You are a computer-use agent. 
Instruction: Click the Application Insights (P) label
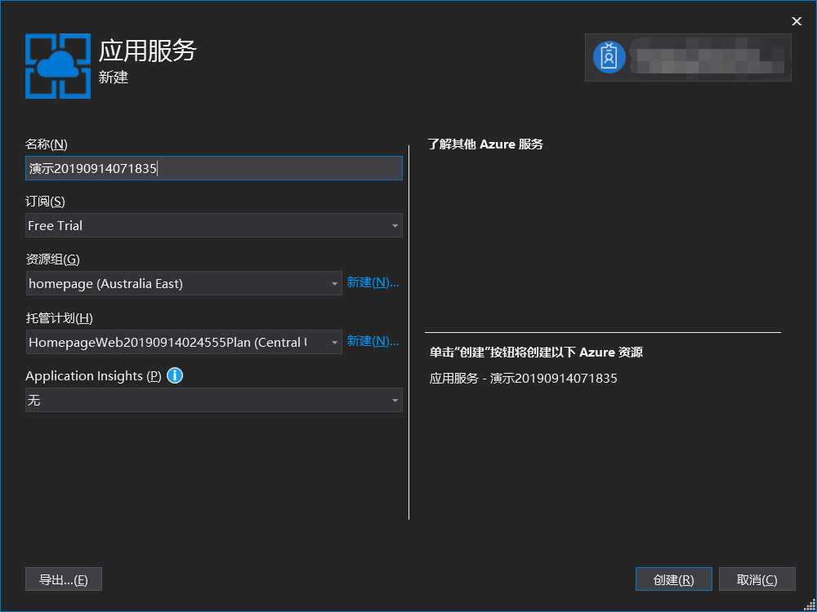click(x=93, y=375)
